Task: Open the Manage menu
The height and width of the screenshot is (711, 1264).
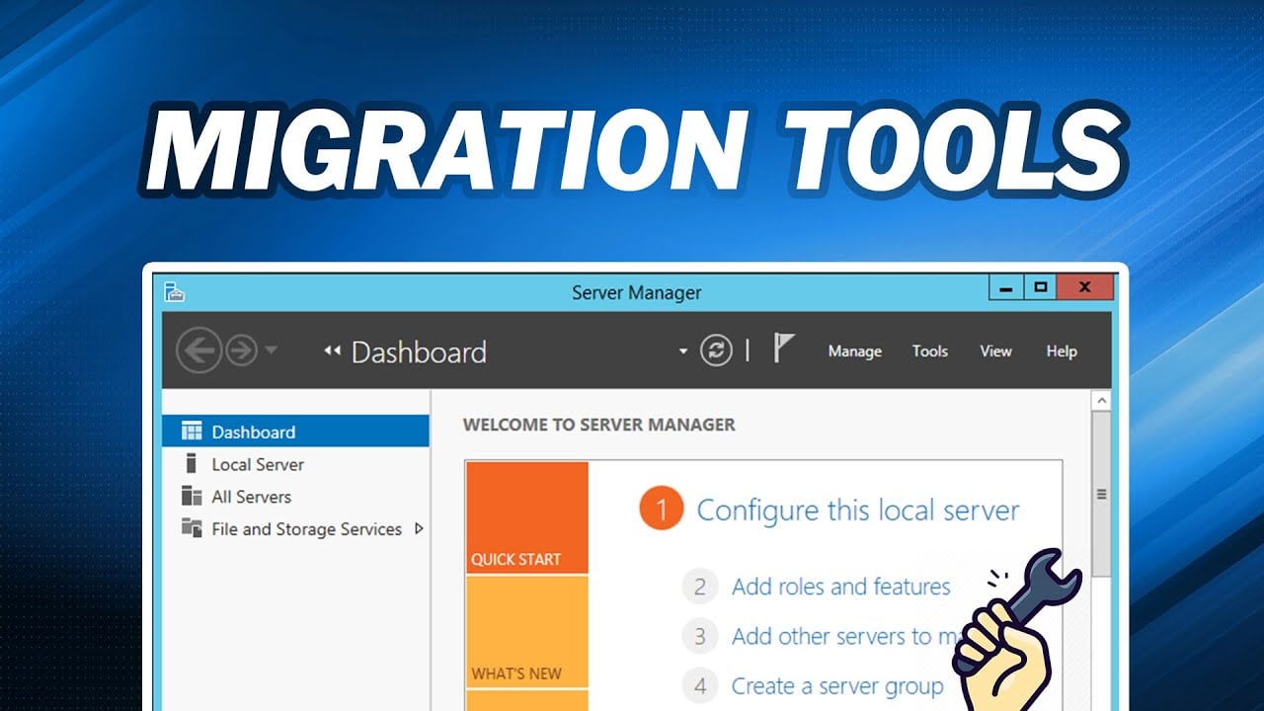Action: click(x=854, y=351)
